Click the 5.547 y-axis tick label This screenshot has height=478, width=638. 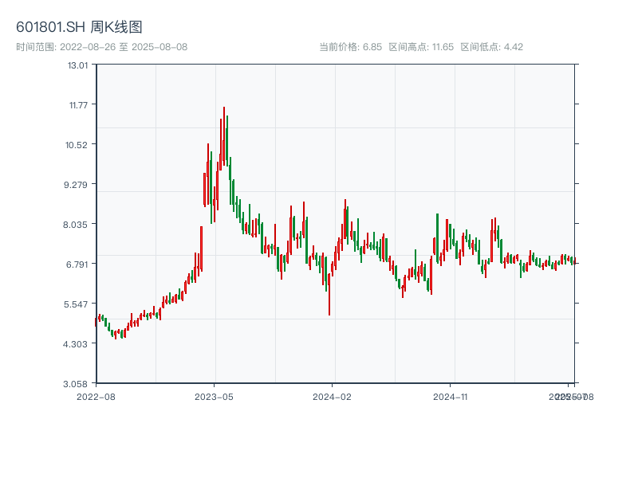click(78, 304)
